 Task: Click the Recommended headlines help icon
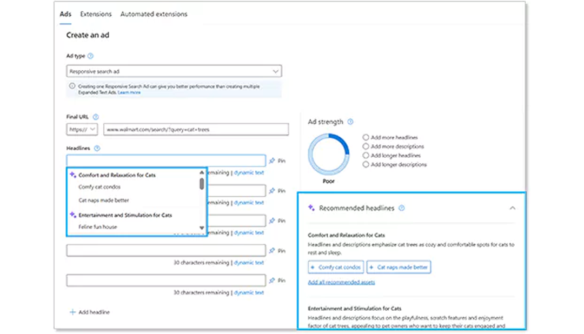pos(400,207)
